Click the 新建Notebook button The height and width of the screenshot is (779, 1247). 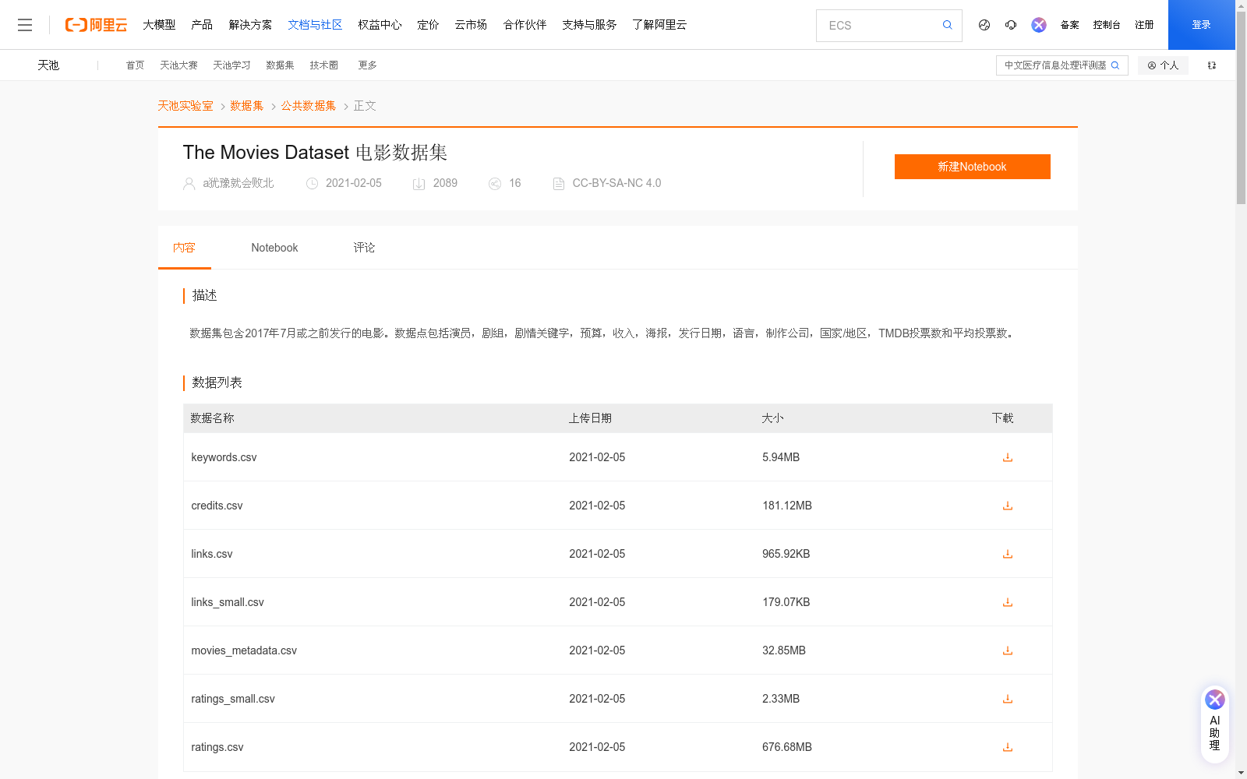(973, 167)
